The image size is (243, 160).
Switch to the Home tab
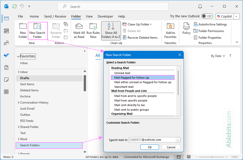34,16
